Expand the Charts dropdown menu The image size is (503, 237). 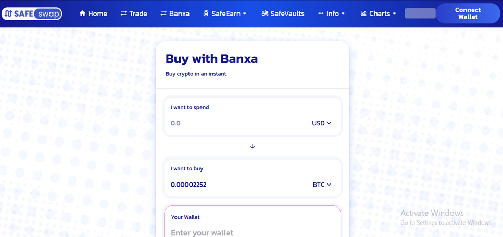pyautogui.click(x=379, y=14)
